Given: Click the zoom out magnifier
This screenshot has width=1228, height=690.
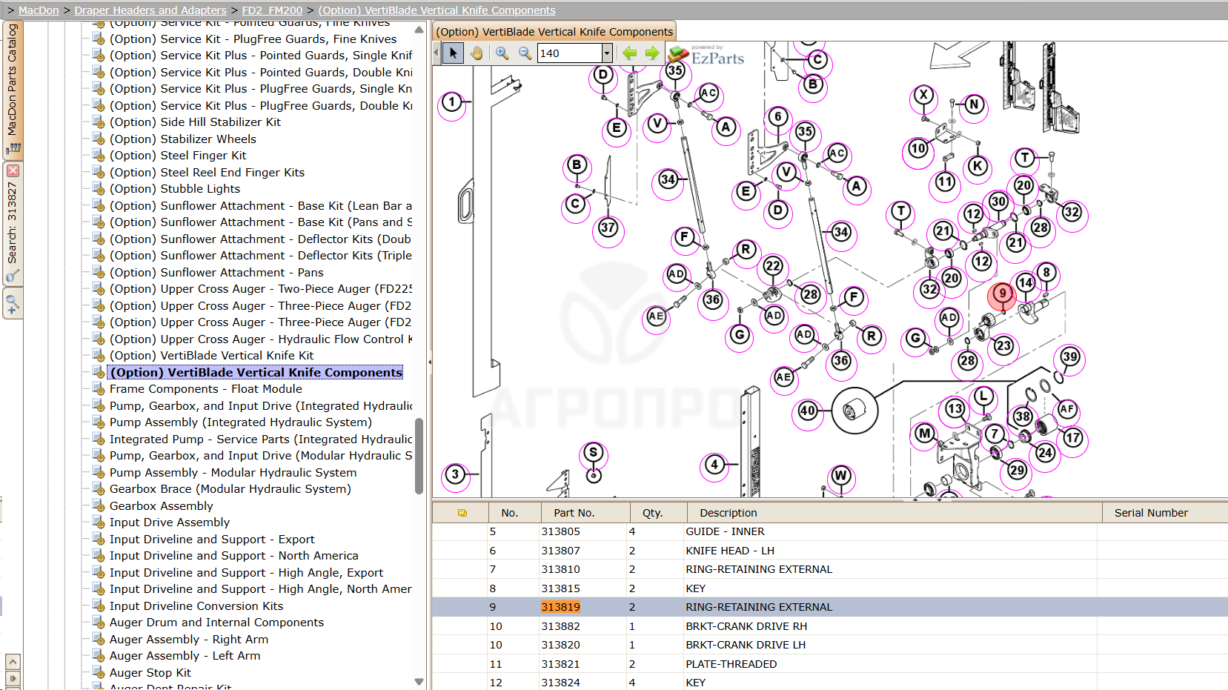Looking at the screenshot, I should [x=525, y=53].
